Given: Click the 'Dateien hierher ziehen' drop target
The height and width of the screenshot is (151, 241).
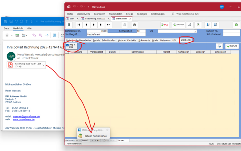Looking at the screenshot, I should click(x=95, y=136).
